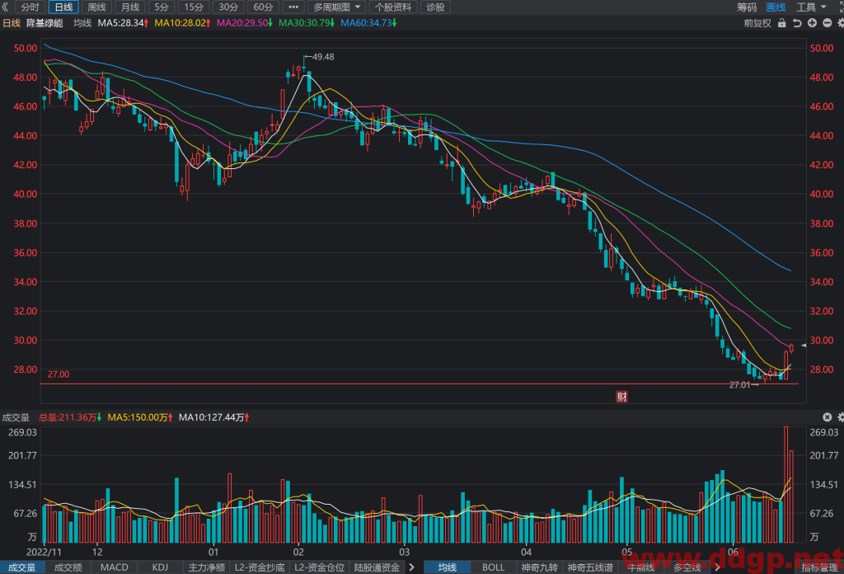Select the 15分 period tab
The image size is (844, 574).
[x=194, y=7]
